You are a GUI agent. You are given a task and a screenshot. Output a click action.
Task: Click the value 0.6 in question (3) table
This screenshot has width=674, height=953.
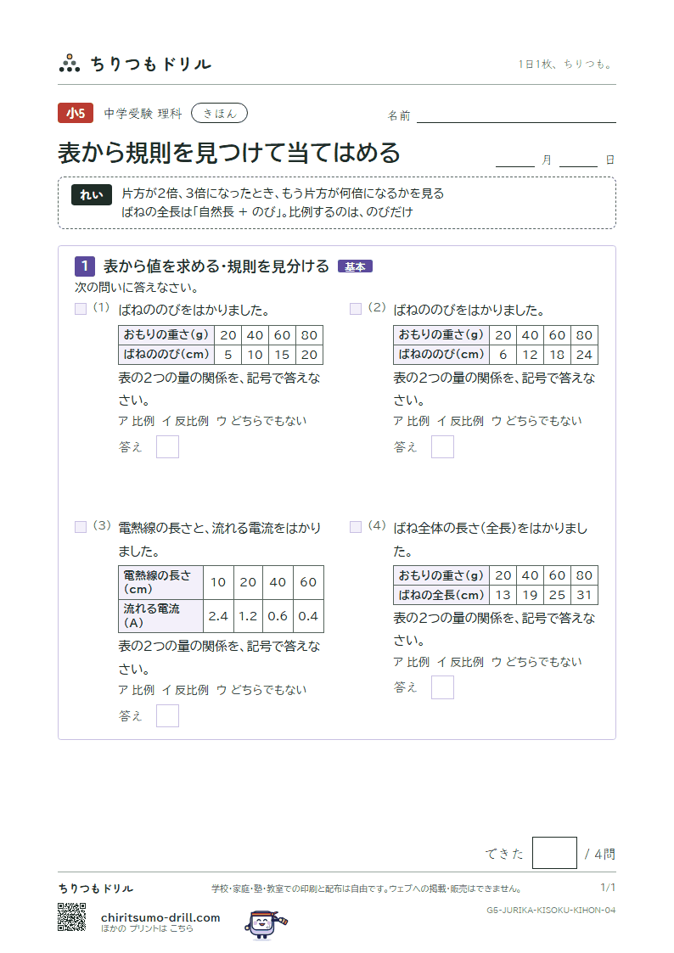point(278,616)
